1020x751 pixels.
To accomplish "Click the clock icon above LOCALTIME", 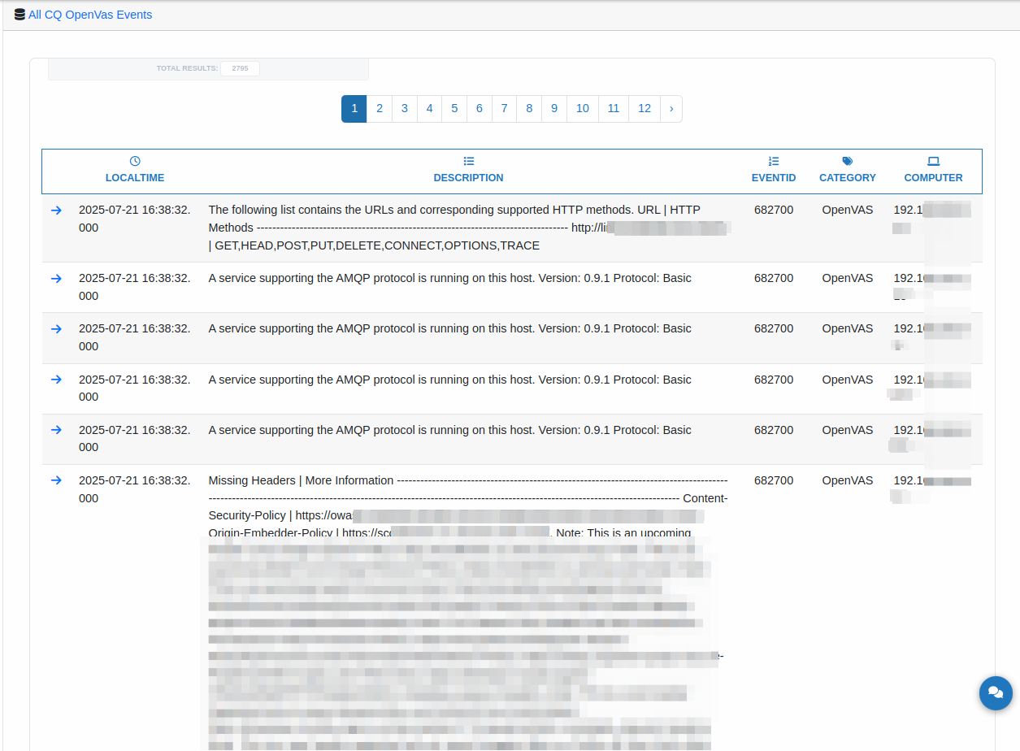I will [135, 161].
